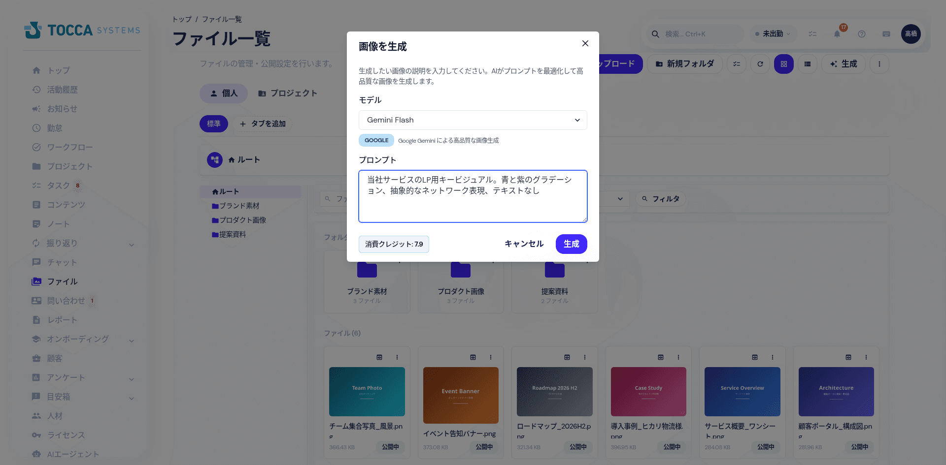This screenshot has height=465, width=946.
Task: Click タブを追加
Action: pos(263,124)
